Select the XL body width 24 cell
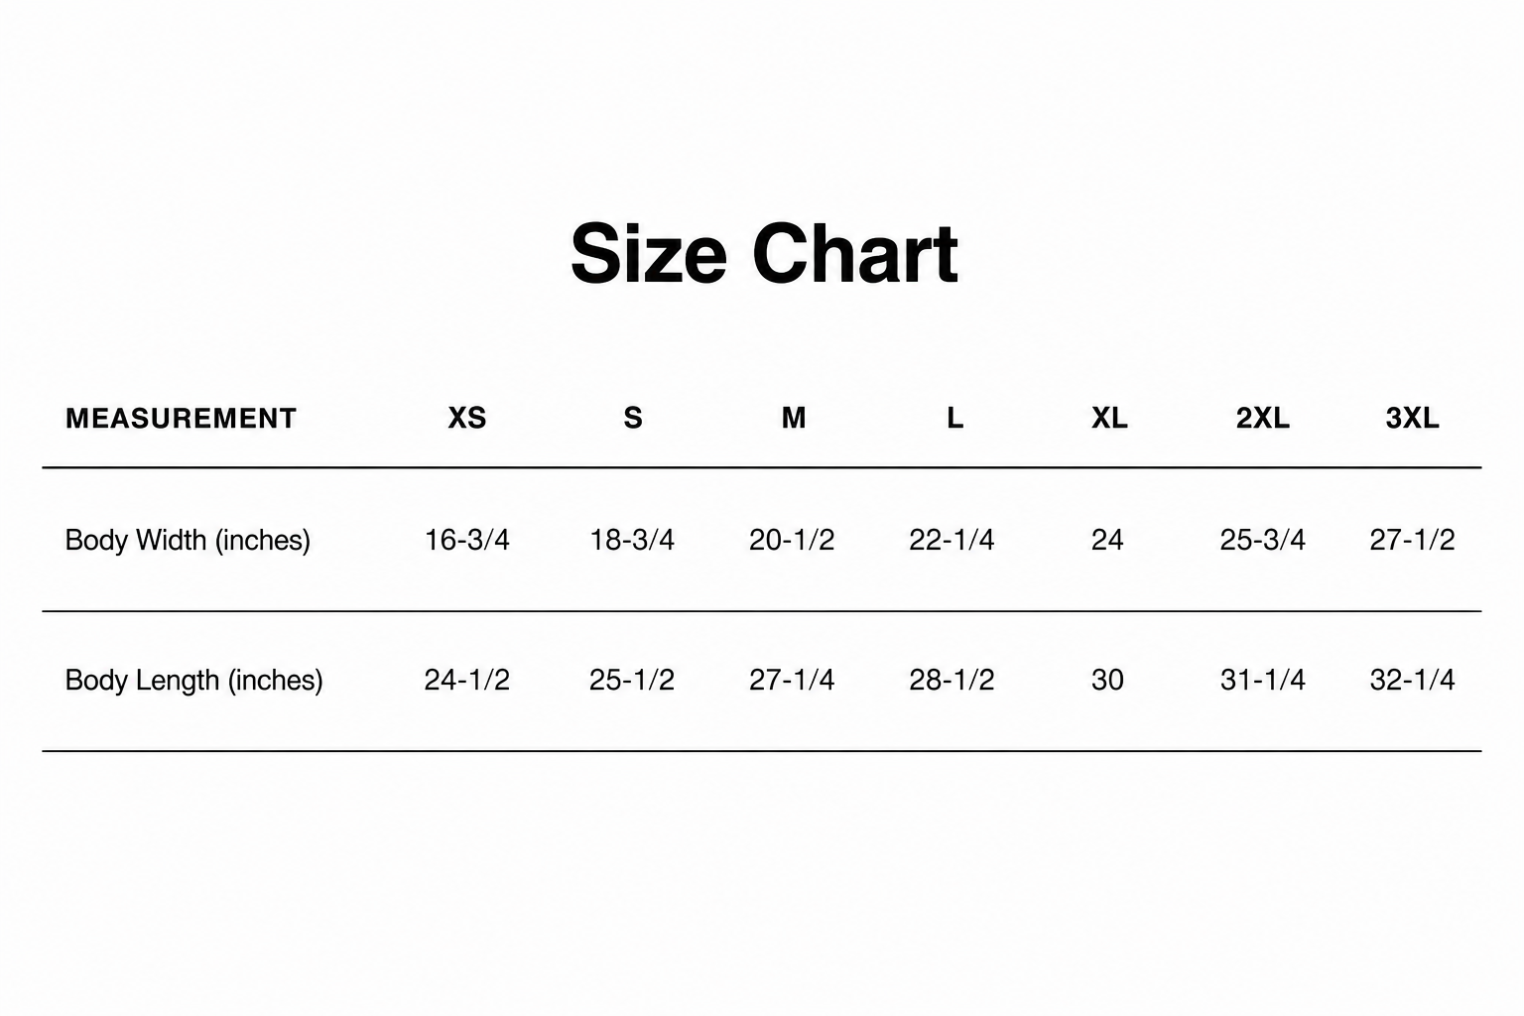 point(1107,540)
